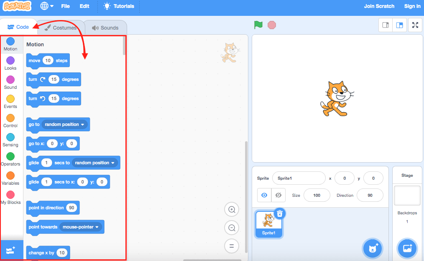Select the My Blocks category
The image size is (424, 261).
tap(10, 197)
